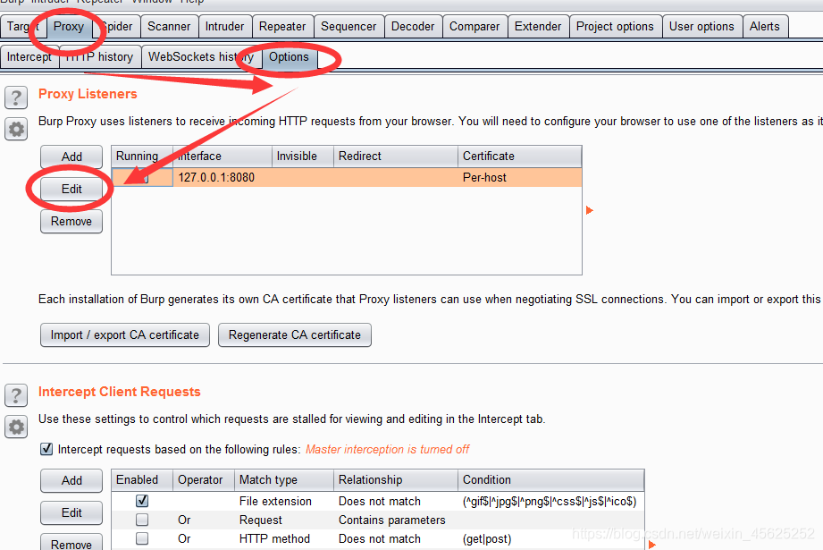
Task: Click the Interface column header
Action: 223,156
